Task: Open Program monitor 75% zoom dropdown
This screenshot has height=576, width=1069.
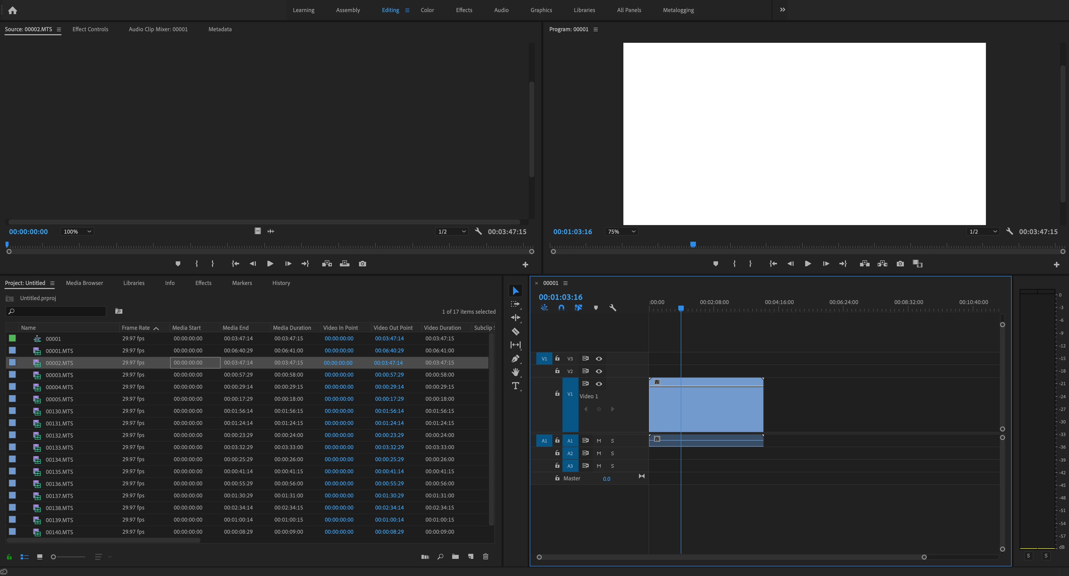Action: 621,232
